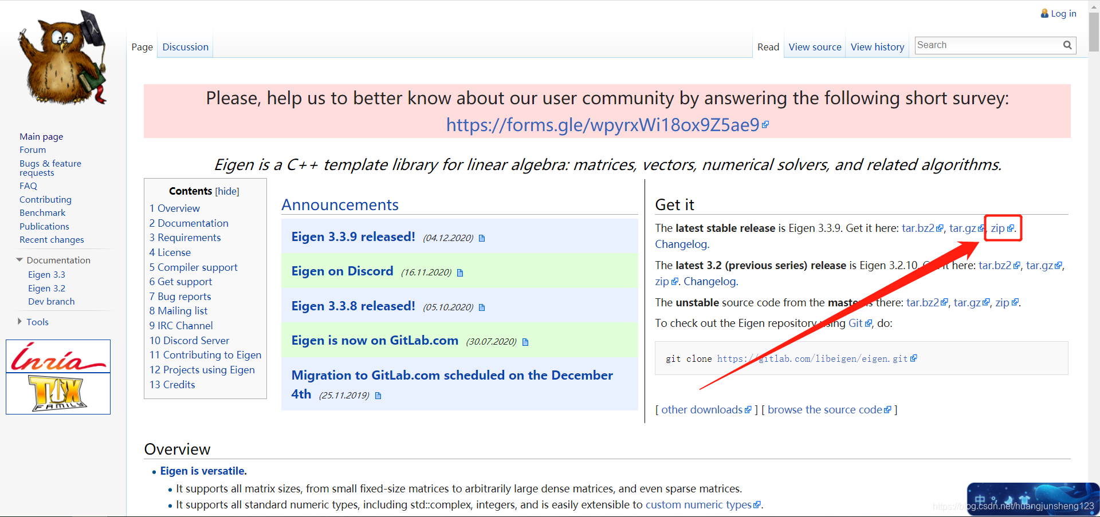
Task: Jump to 8 Mailing list in Contents
Action: tap(179, 311)
